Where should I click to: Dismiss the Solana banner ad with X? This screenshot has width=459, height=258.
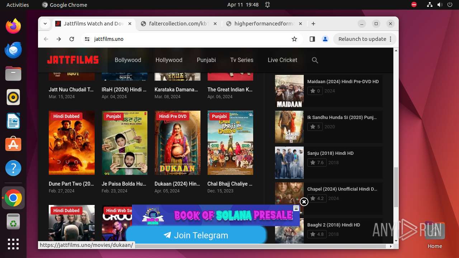[x=304, y=202]
